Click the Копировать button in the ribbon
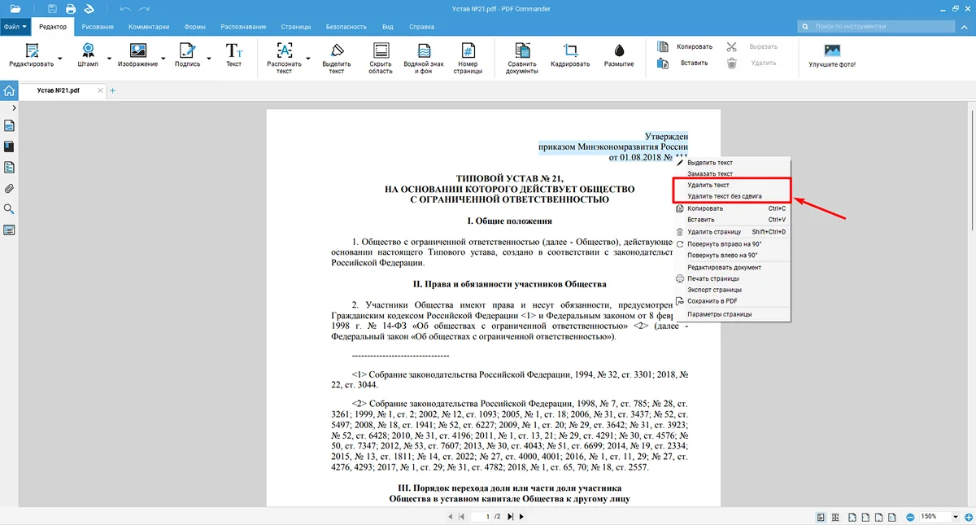The image size is (976, 525). point(685,47)
